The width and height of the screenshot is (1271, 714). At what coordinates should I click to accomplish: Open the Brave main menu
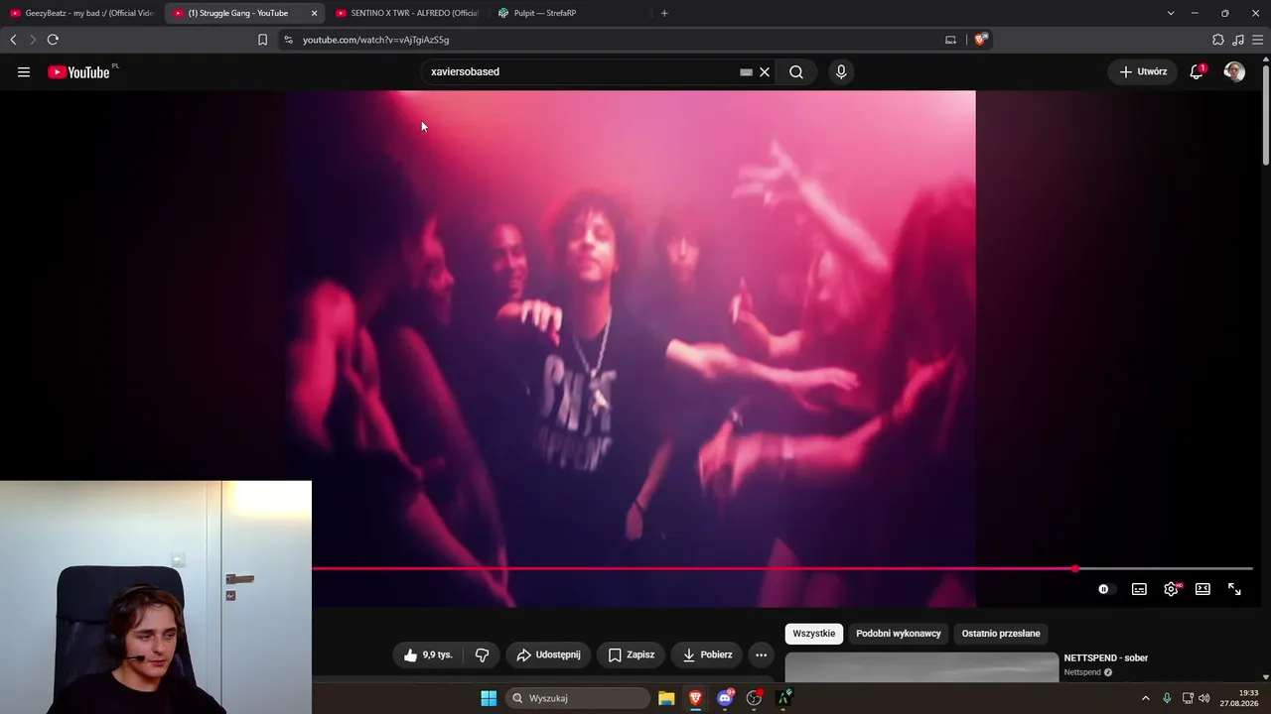click(x=1258, y=40)
